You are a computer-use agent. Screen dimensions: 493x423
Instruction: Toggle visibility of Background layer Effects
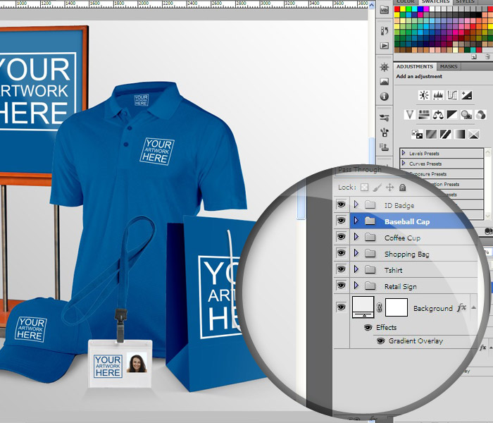[368, 328]
